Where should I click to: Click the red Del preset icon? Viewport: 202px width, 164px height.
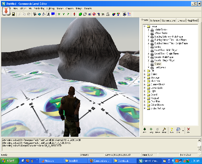pyautogui.click(x=188, y=129)
